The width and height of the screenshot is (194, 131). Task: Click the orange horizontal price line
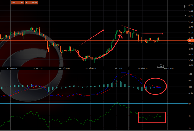tap(79, 40)
